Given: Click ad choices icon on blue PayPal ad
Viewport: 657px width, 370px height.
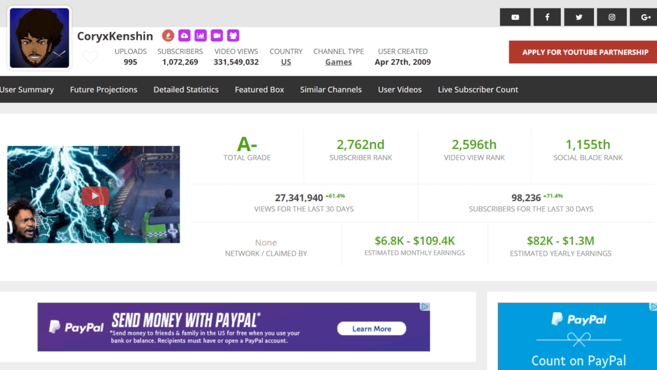Looking at the screenshot, I should click(653, 307).
